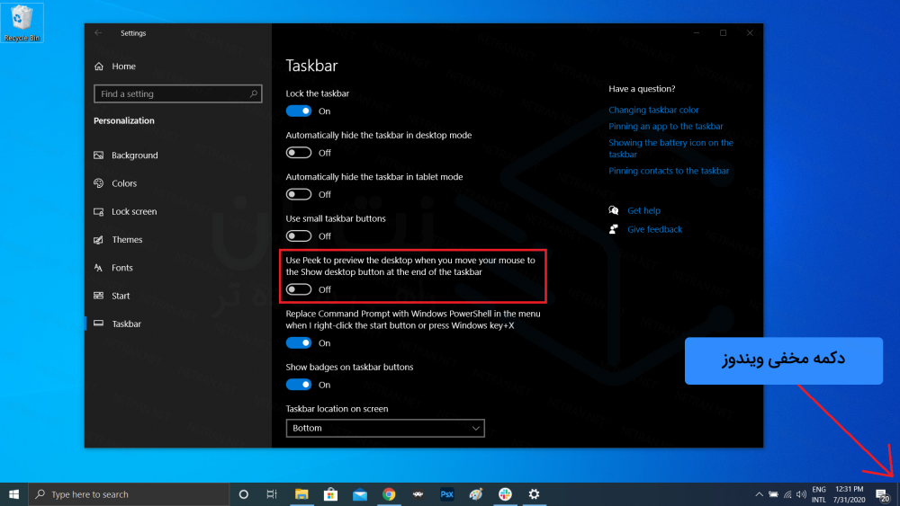Turn off Lock the taskbar toggle

click(x=299, y=111)
